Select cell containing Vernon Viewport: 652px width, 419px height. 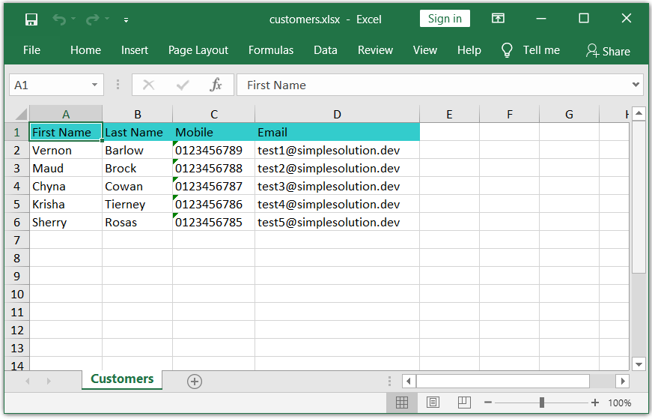point(66,151)
